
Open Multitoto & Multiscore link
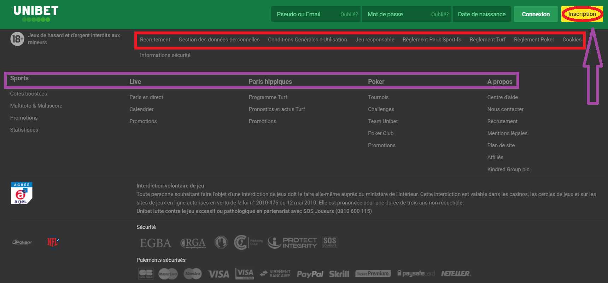pos(36,106)
